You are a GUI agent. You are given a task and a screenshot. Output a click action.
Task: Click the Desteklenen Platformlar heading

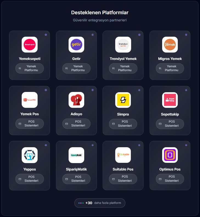pos(100,13)
